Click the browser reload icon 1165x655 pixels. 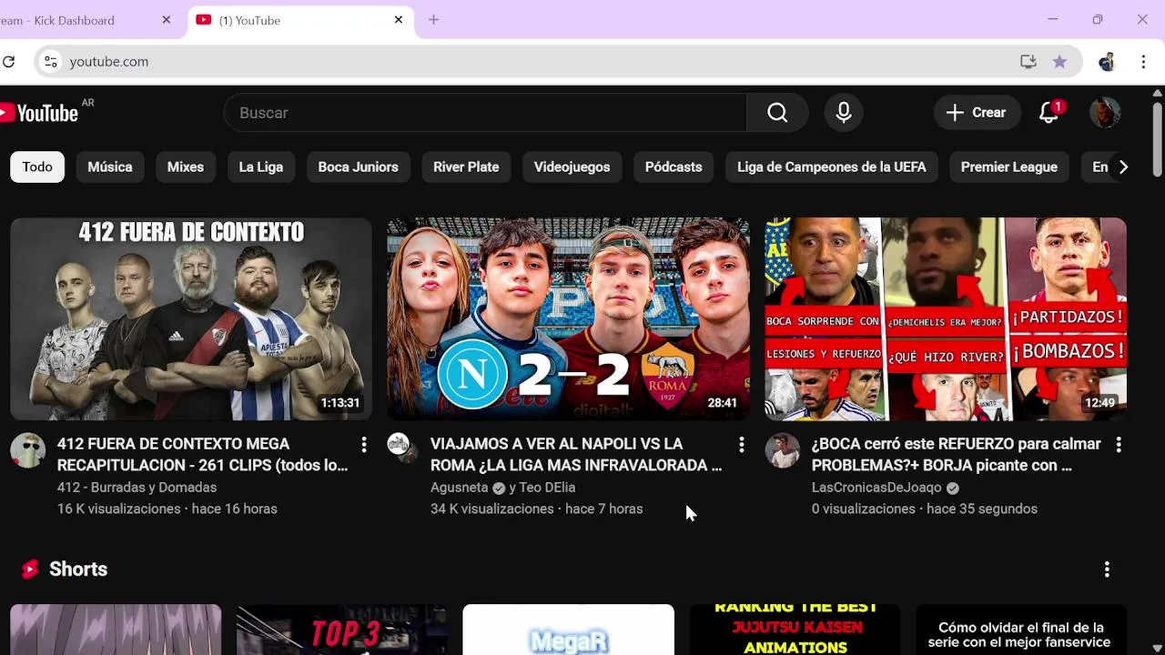(9, 62)
